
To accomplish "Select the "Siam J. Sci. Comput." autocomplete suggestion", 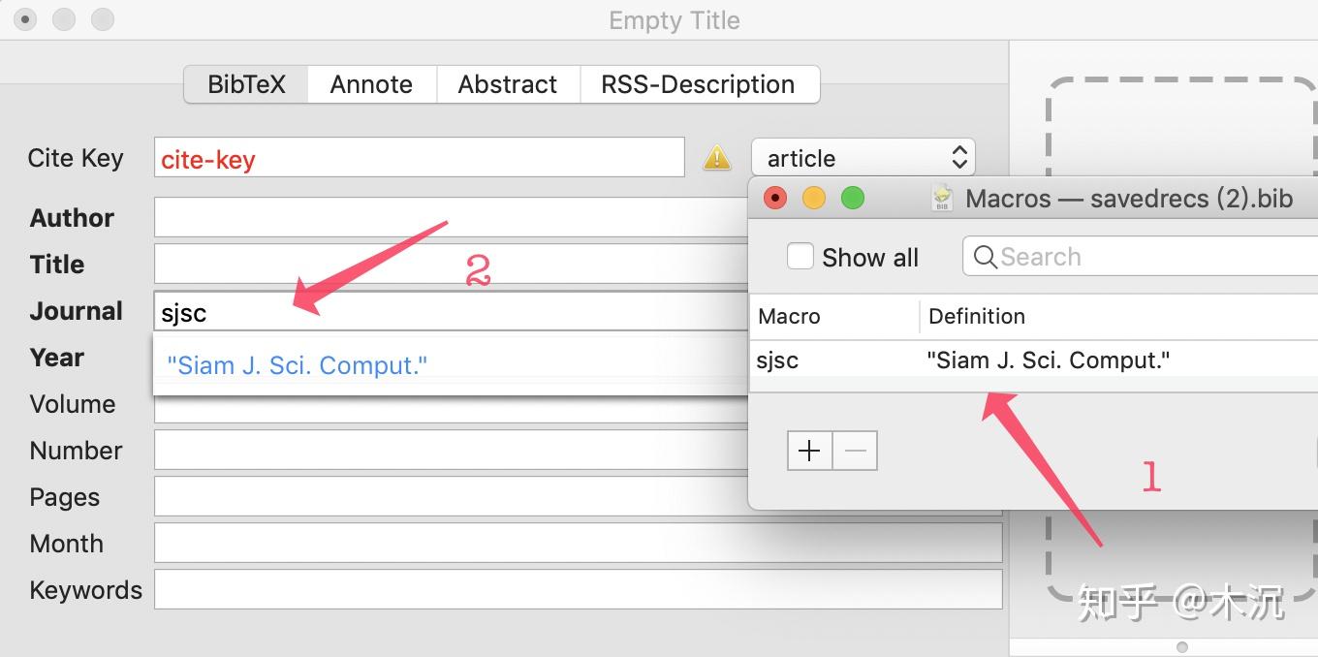I will pyautogui.click(x=298, y=365).
